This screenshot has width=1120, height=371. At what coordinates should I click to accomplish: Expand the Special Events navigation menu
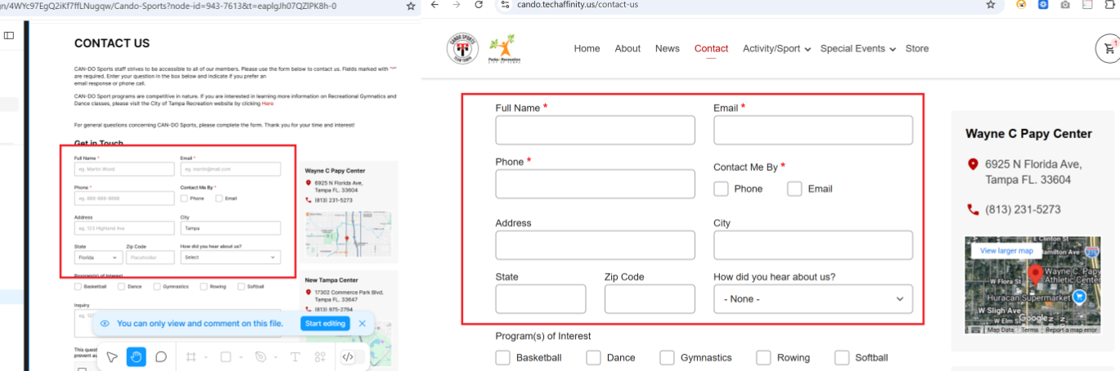coord(857,49)
